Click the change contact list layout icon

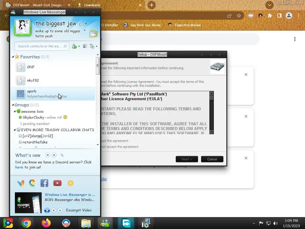[x=85, y=46]
